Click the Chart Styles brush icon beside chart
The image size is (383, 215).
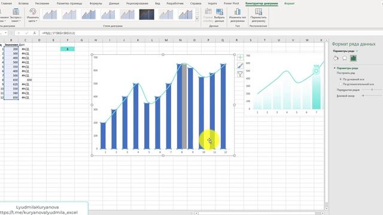(240, 66)
